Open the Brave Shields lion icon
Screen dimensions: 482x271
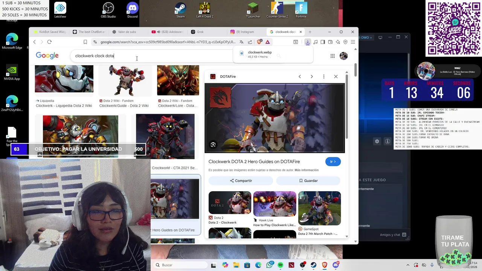point(259,42)
